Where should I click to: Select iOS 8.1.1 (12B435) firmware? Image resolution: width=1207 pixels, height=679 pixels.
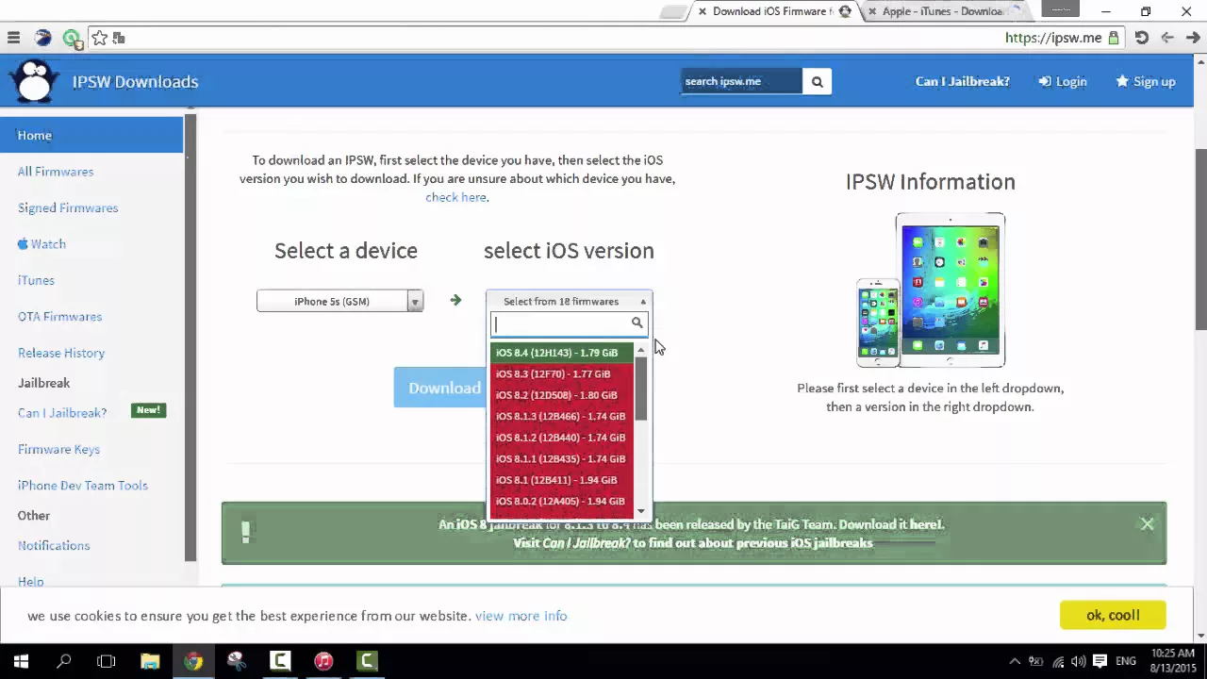pyautogui.click(x=561, y=458)
